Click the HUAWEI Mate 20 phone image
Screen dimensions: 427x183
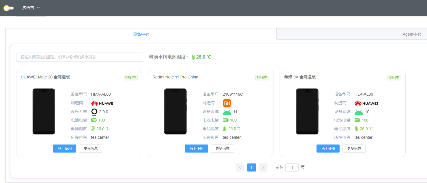coord(44,111)
